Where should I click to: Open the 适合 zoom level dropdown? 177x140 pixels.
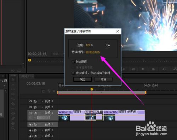click(58, 54)
